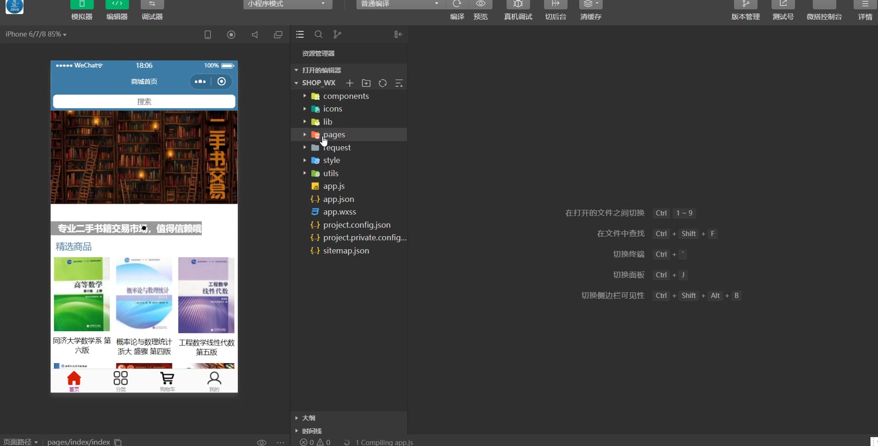
Task: Expand the icons folder
Action: tap(349, 109)
